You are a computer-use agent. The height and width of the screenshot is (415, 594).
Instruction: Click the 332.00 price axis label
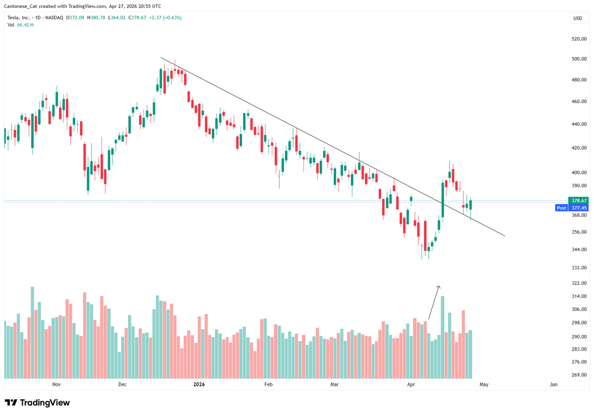[x=579, y=268]
